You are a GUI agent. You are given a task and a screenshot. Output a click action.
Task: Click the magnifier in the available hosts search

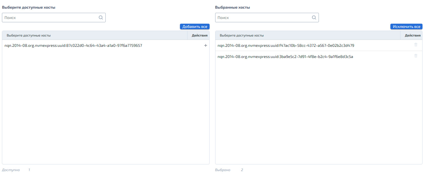pos(101,18)
